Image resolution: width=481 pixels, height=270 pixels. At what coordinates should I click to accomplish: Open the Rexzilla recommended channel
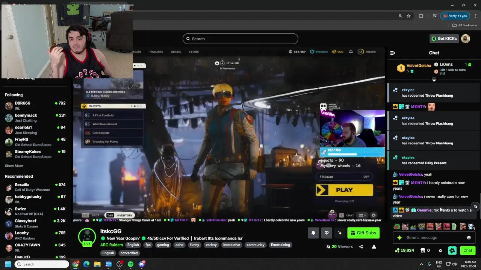[36, 187]
